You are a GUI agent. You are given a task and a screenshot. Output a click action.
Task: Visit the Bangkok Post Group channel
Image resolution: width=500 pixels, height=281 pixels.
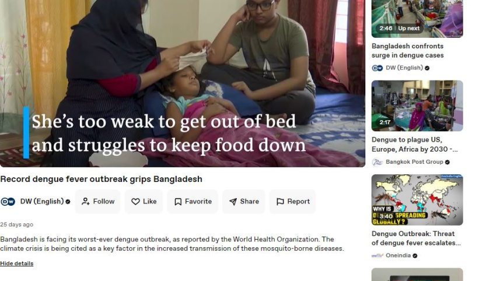click(x=414, y=162)
